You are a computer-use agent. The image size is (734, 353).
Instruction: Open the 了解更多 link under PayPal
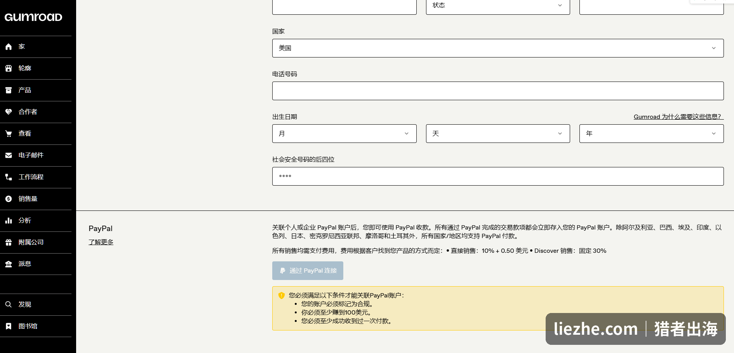101,242
